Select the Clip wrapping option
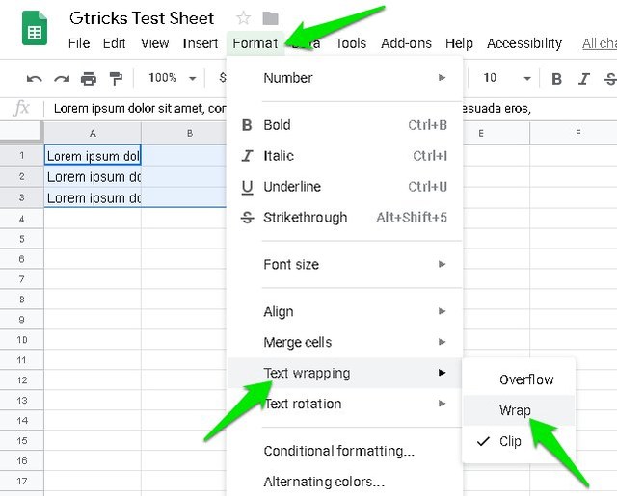The width and height of the screenshot is (617, 496). (x=510, y=441)
